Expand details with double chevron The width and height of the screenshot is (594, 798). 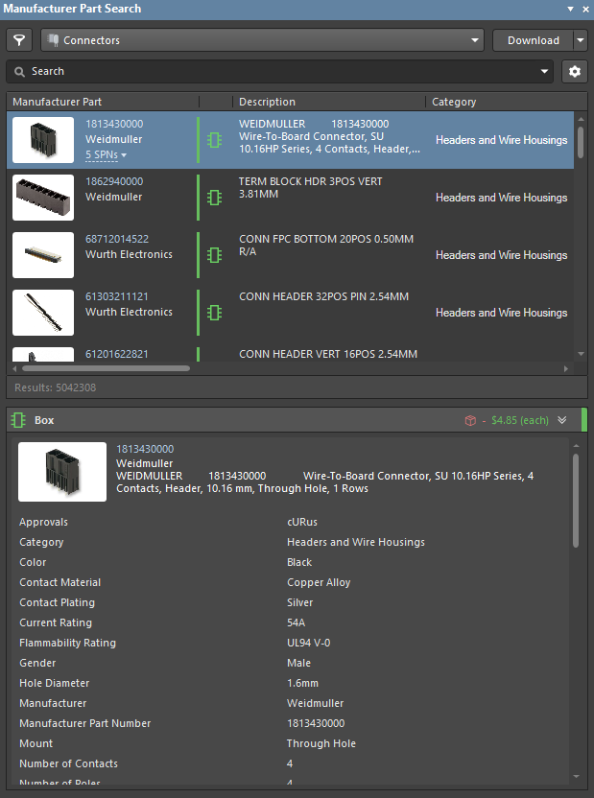[562, 420]
